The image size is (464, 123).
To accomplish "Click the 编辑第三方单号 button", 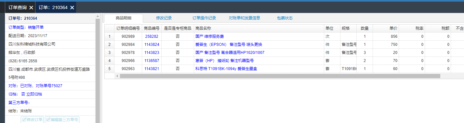I will 62,119.
